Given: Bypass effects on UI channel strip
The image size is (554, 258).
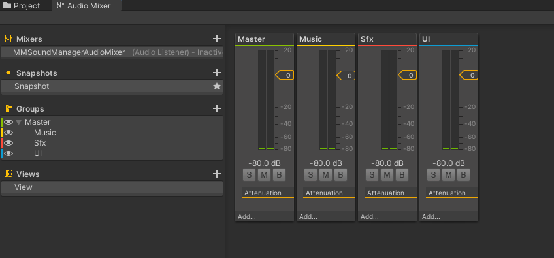Looking at the screenshot, I should 464,174.
